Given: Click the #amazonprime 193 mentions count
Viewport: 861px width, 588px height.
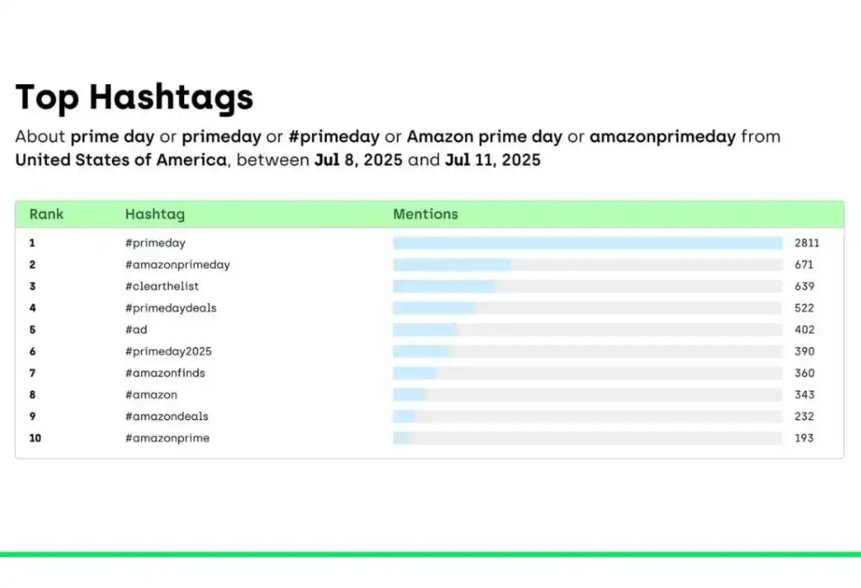Looking at the screenshot, I should [x=804, y=438].
